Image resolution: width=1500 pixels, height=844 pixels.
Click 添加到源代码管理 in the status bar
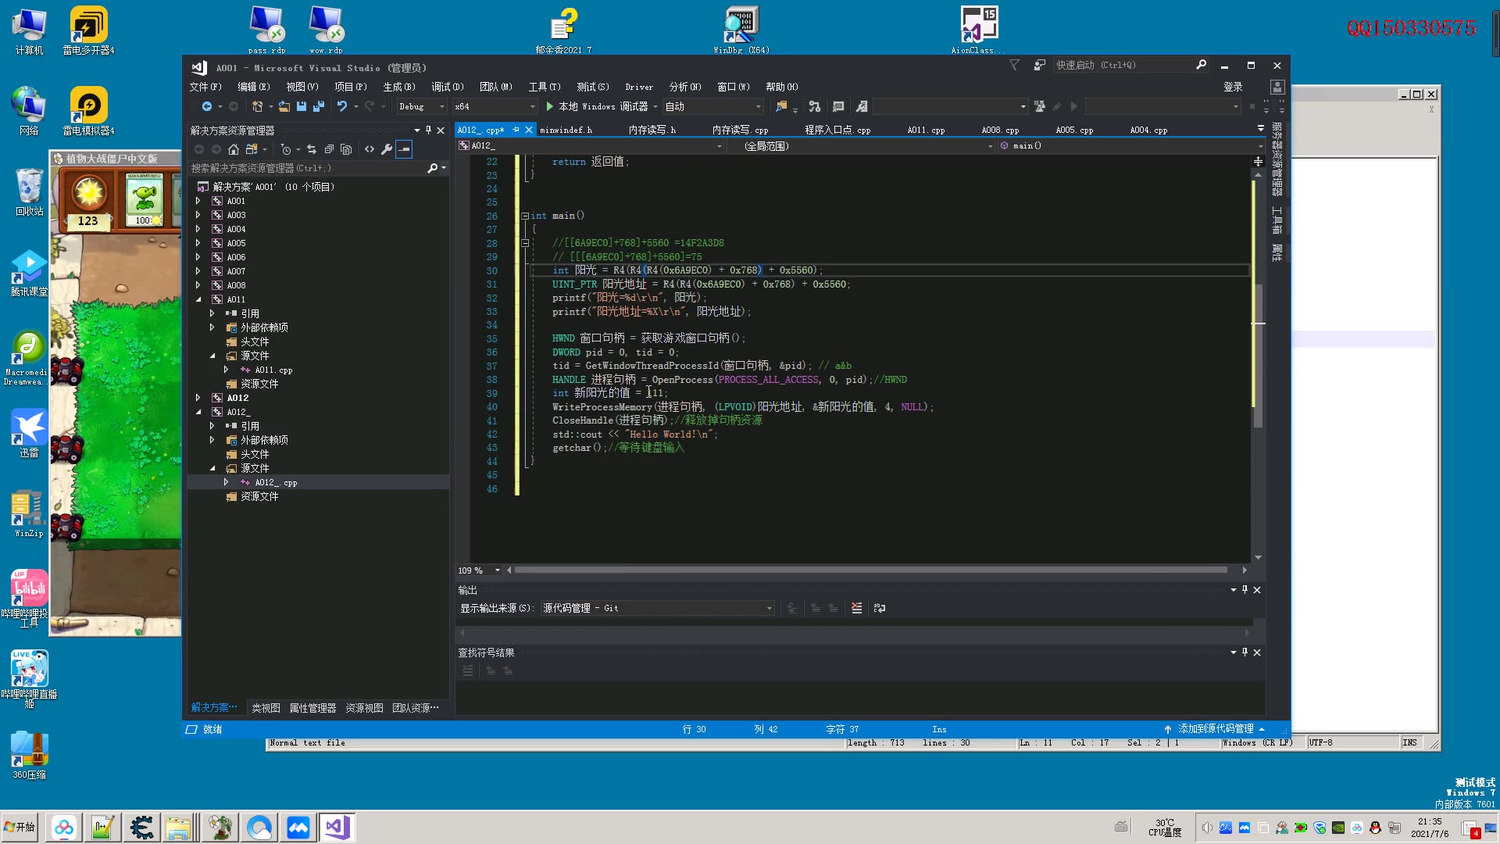[x=1213, y=728]
